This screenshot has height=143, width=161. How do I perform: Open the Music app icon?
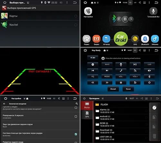point(155,39)
